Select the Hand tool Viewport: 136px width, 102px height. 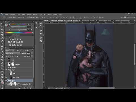tap(2, 74)
